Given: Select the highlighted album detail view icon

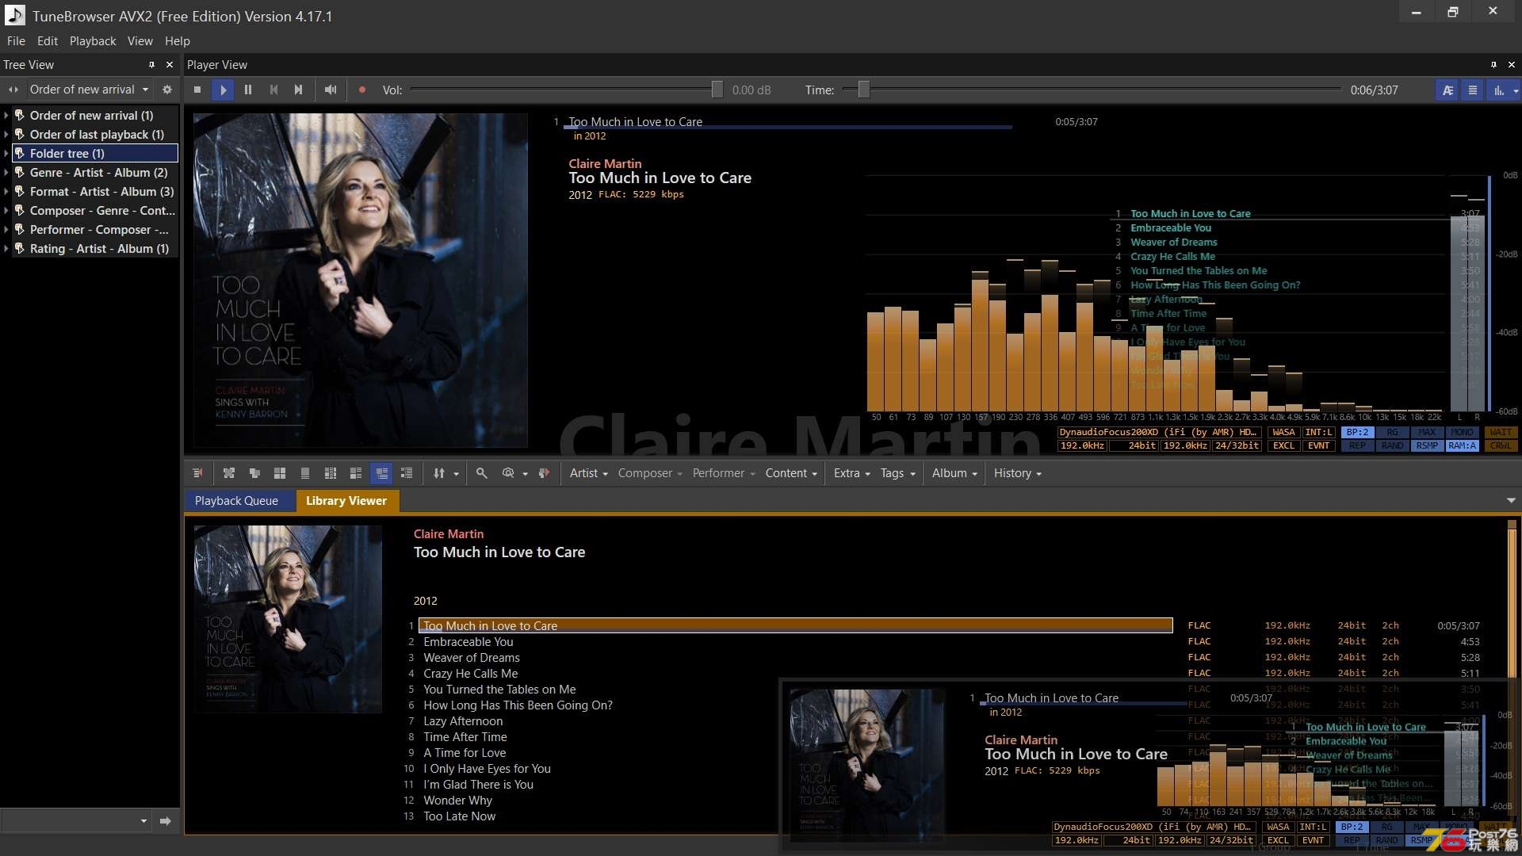Looking at the screenshot, I should click(382, 473).
